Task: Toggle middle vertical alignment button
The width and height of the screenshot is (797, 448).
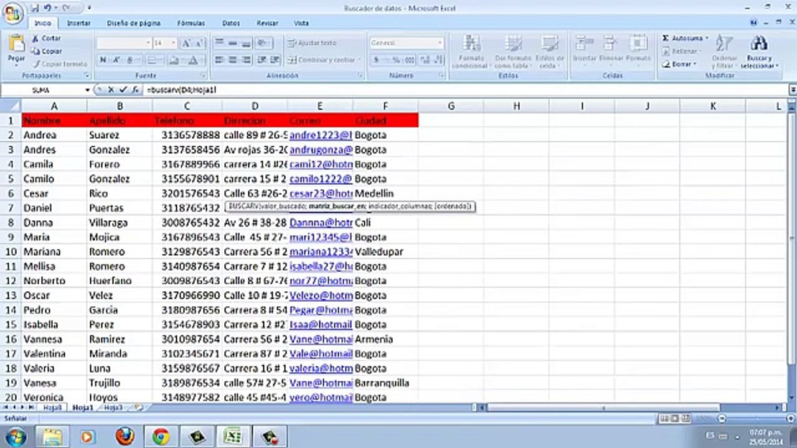Action: (x=232, y=43)
